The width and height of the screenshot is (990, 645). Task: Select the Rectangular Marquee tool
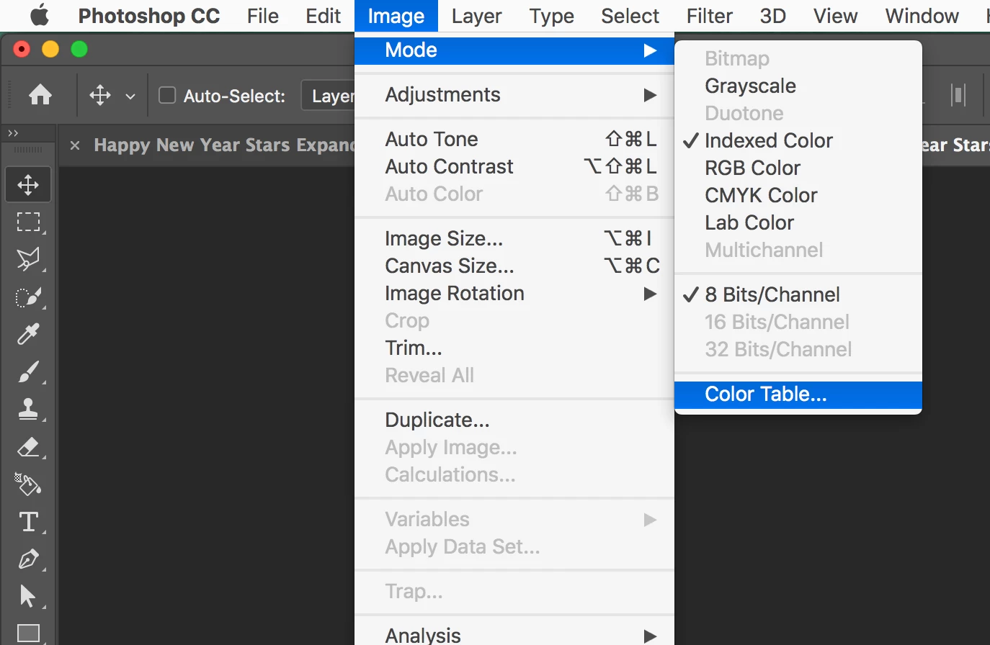pos(28,222)
